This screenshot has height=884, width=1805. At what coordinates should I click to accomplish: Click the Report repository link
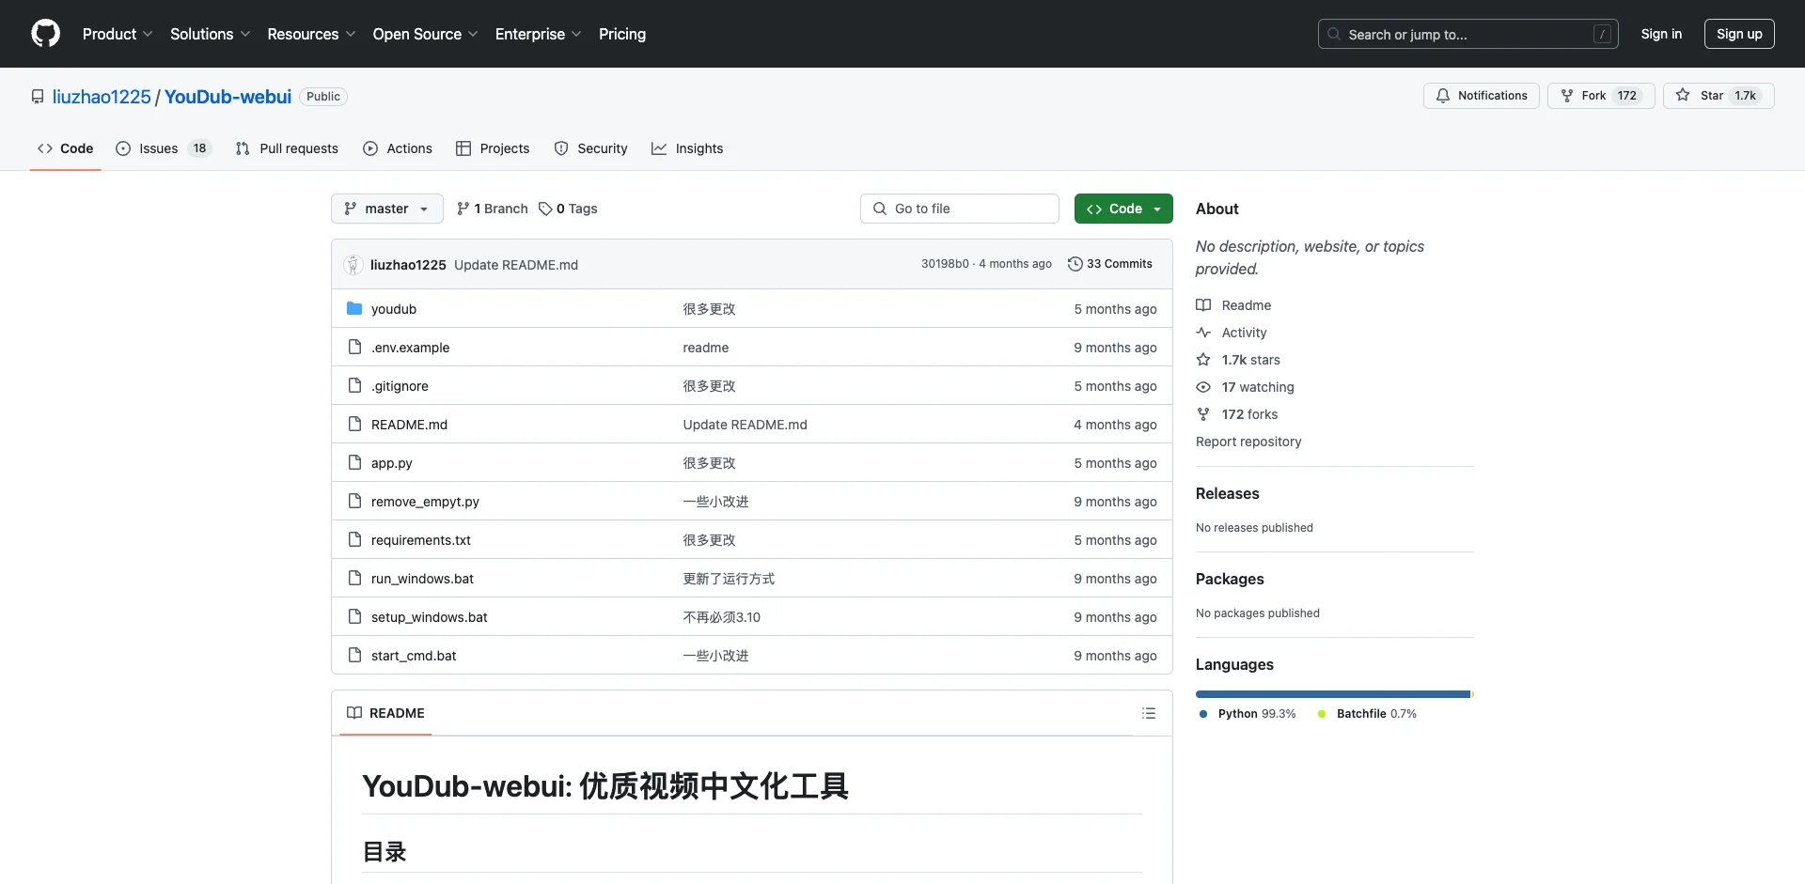[1248, 442]
